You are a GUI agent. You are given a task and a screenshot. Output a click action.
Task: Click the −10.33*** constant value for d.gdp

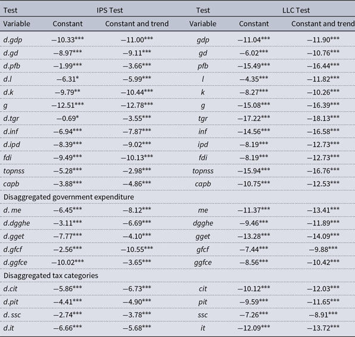[67, 40]
